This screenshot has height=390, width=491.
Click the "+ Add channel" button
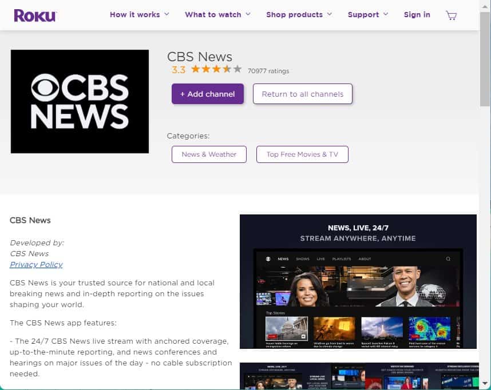coord(207,94)
